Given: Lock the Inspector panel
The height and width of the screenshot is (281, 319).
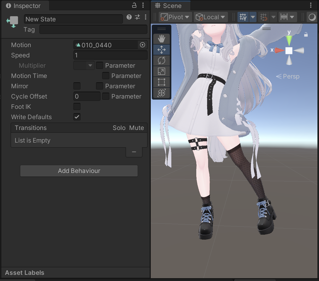Looking at the screenshot, I should coord(134,5).
